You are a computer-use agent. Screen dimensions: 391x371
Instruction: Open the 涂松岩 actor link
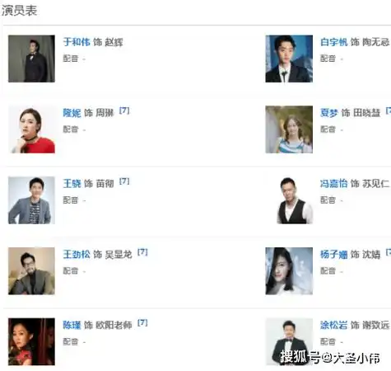tap(333, 325)
